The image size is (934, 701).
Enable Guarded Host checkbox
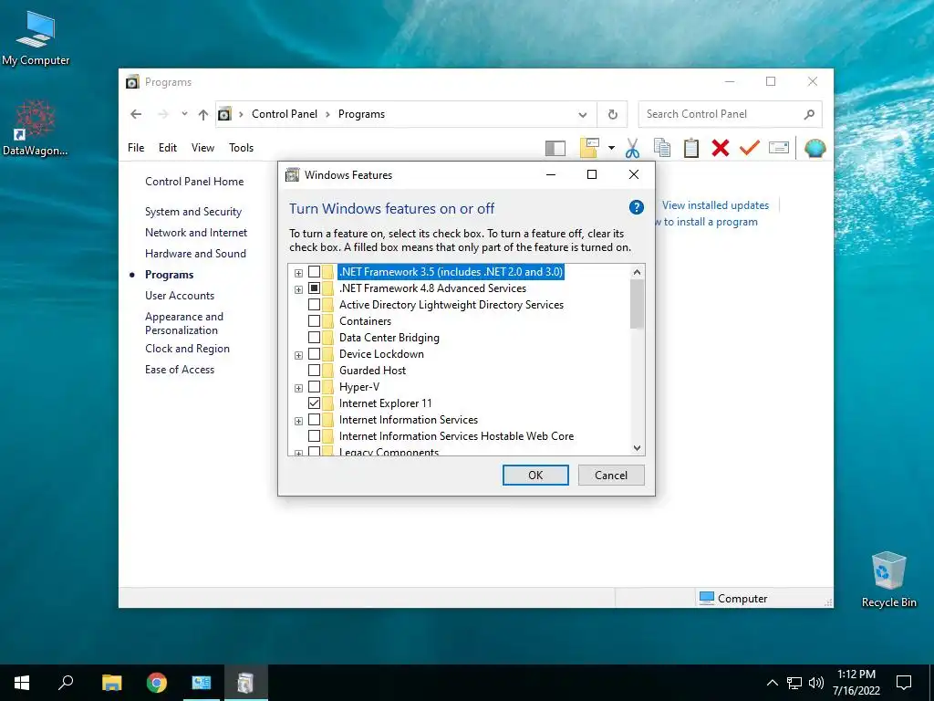tap(314, 371)
